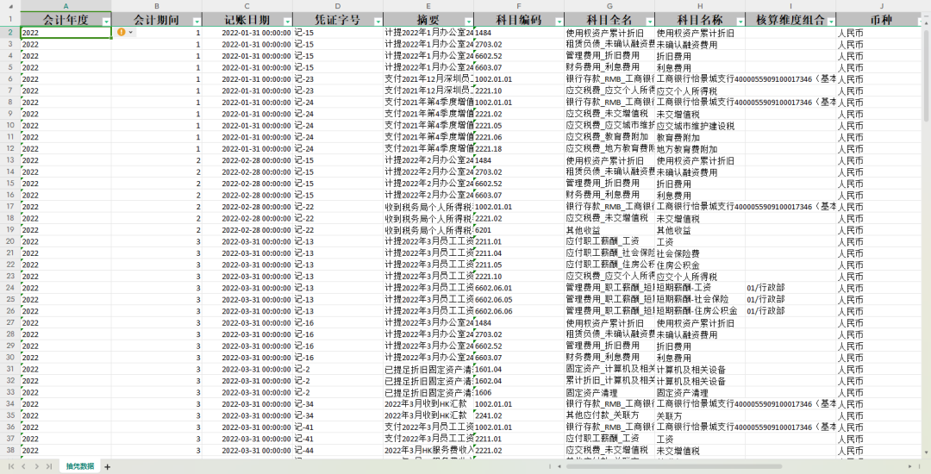
Task: Go to the next sheet with navigation arrow
Action: click(37, 467)
